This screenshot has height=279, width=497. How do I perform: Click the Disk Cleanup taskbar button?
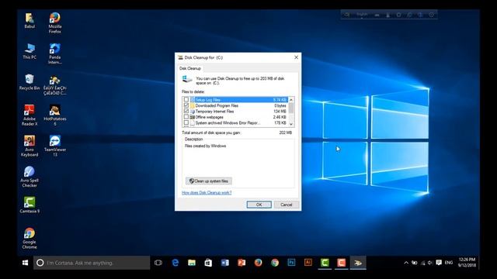358,263
